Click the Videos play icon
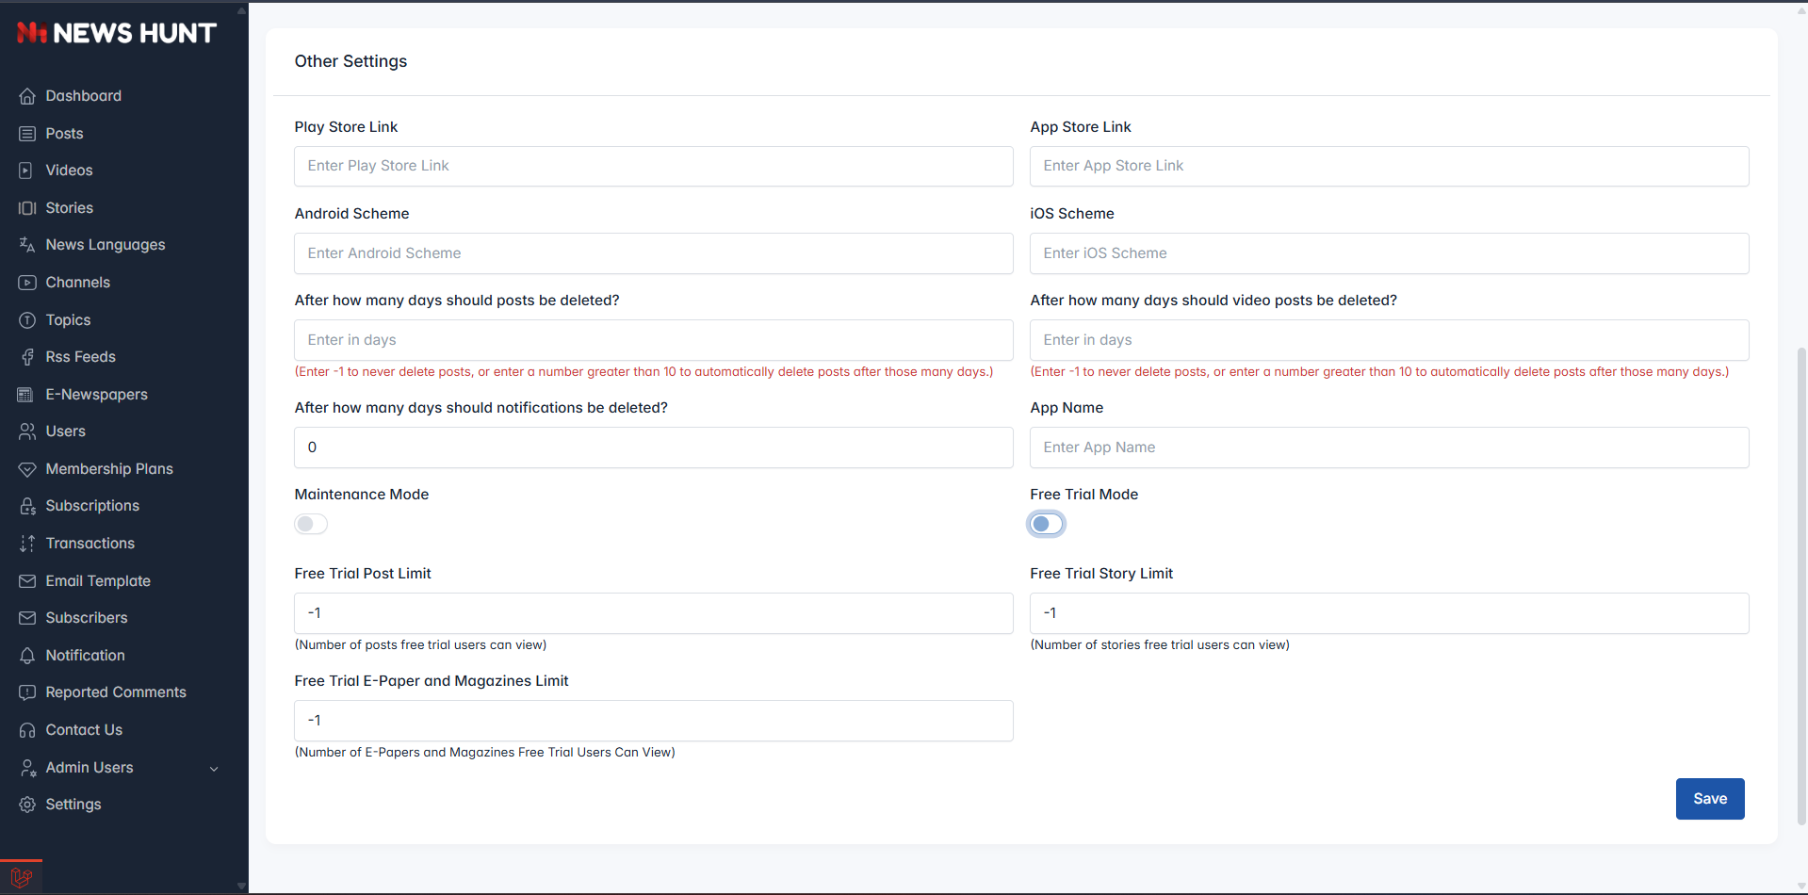 27,171
